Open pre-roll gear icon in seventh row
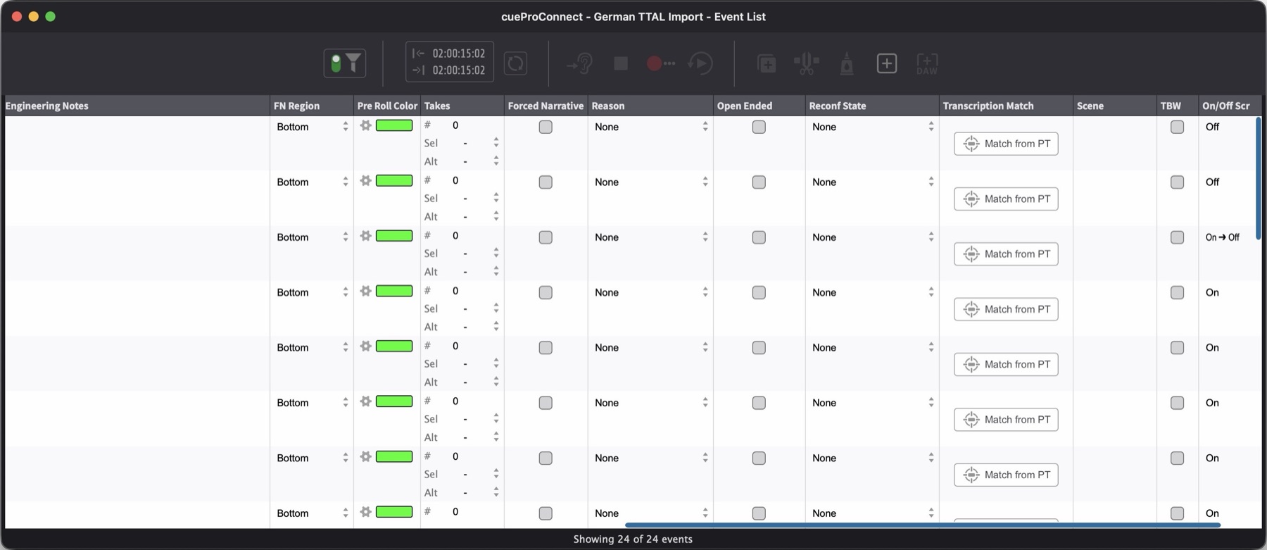1267x550 pixels. (365, 456)
